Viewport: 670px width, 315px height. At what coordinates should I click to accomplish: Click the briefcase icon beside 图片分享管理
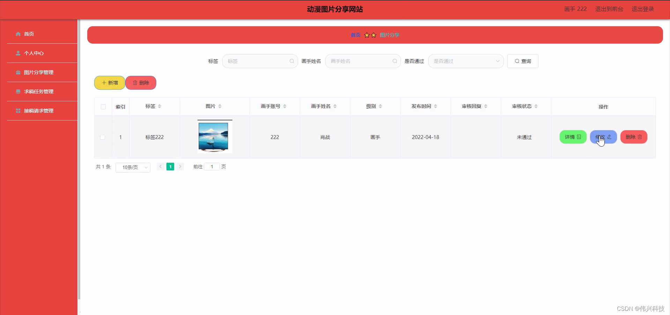click(18, 72)
